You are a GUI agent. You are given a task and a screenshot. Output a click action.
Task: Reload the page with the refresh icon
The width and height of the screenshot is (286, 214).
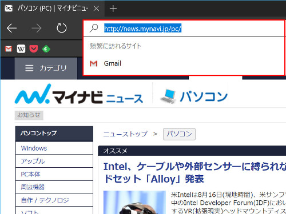coord(62,28)
